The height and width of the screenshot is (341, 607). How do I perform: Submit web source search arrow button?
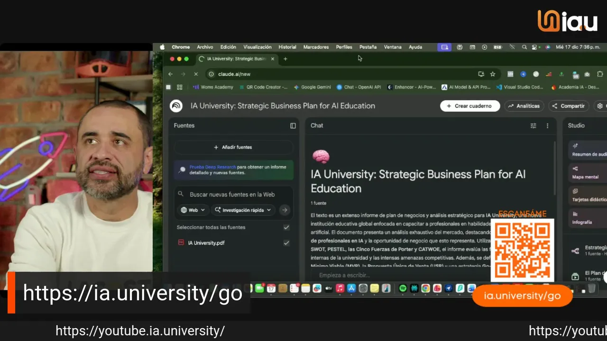(x=285, y=210)
